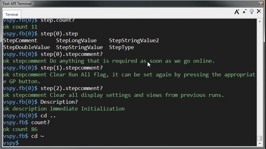
Task: Click the StepStringValue2 completion suggestion
Action: coord(134,41)
